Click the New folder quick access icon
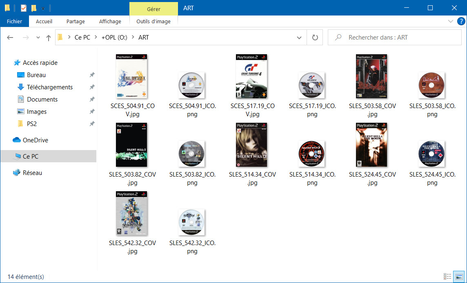This screenshot has height=283, width=467. coord(33,8)
